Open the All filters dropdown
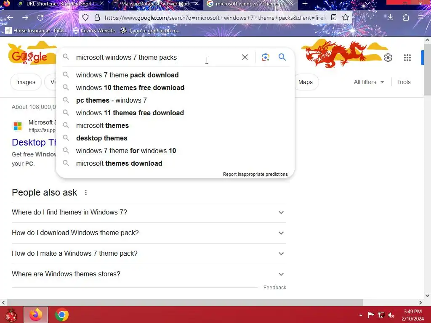The image size is (431, 323). click(368, 82)
